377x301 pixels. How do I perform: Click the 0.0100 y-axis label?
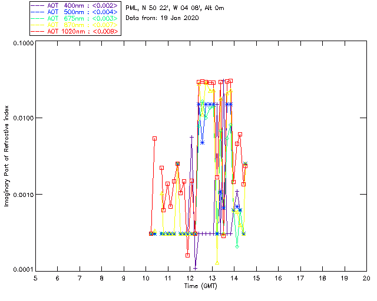[23, 118]
